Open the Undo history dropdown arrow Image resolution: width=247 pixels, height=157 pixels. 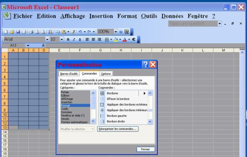click(85, 32)
